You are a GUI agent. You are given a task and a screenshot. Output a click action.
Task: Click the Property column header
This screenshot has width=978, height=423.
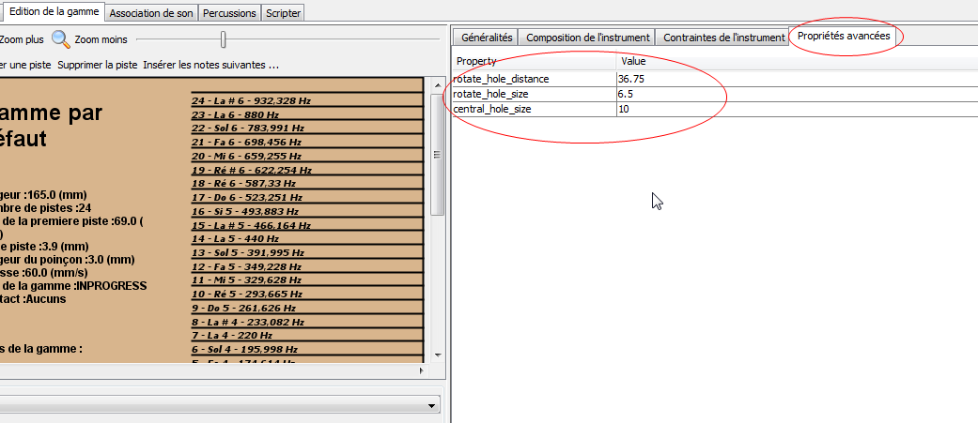click(x=533, y=61)
